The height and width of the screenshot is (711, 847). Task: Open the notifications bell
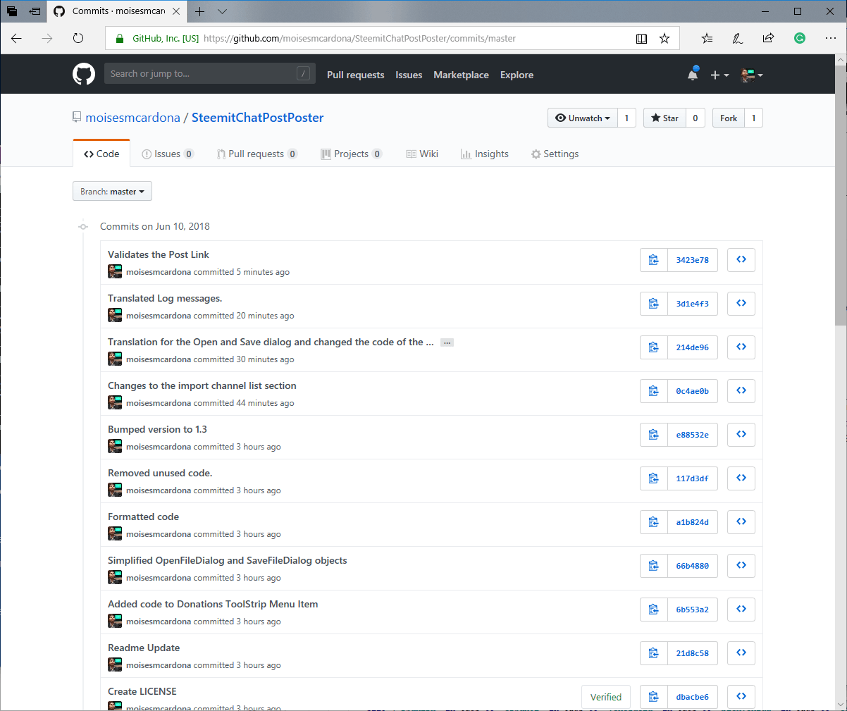click(693, 75)
